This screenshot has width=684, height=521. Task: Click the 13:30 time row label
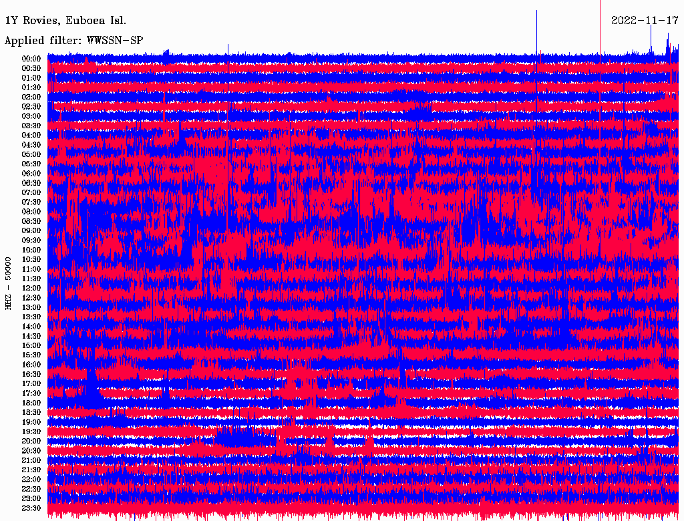[31, 317]
